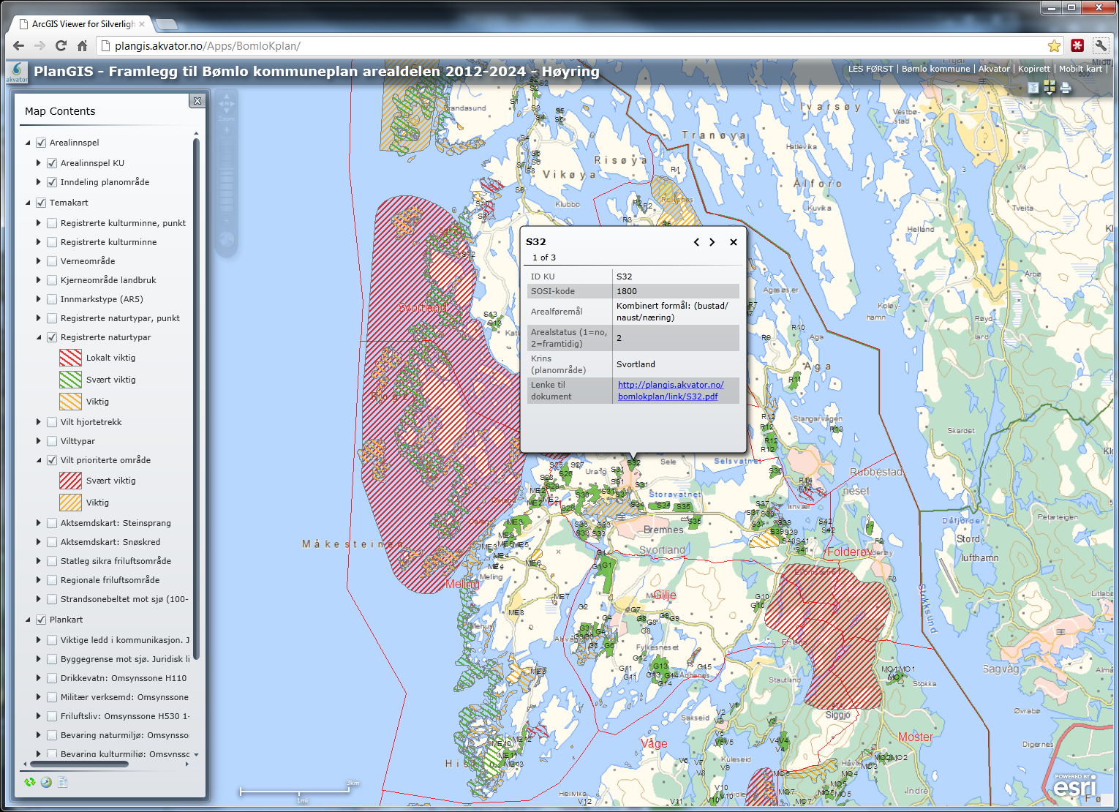Collapse the Temakart tree group

[x=29, y=203]
